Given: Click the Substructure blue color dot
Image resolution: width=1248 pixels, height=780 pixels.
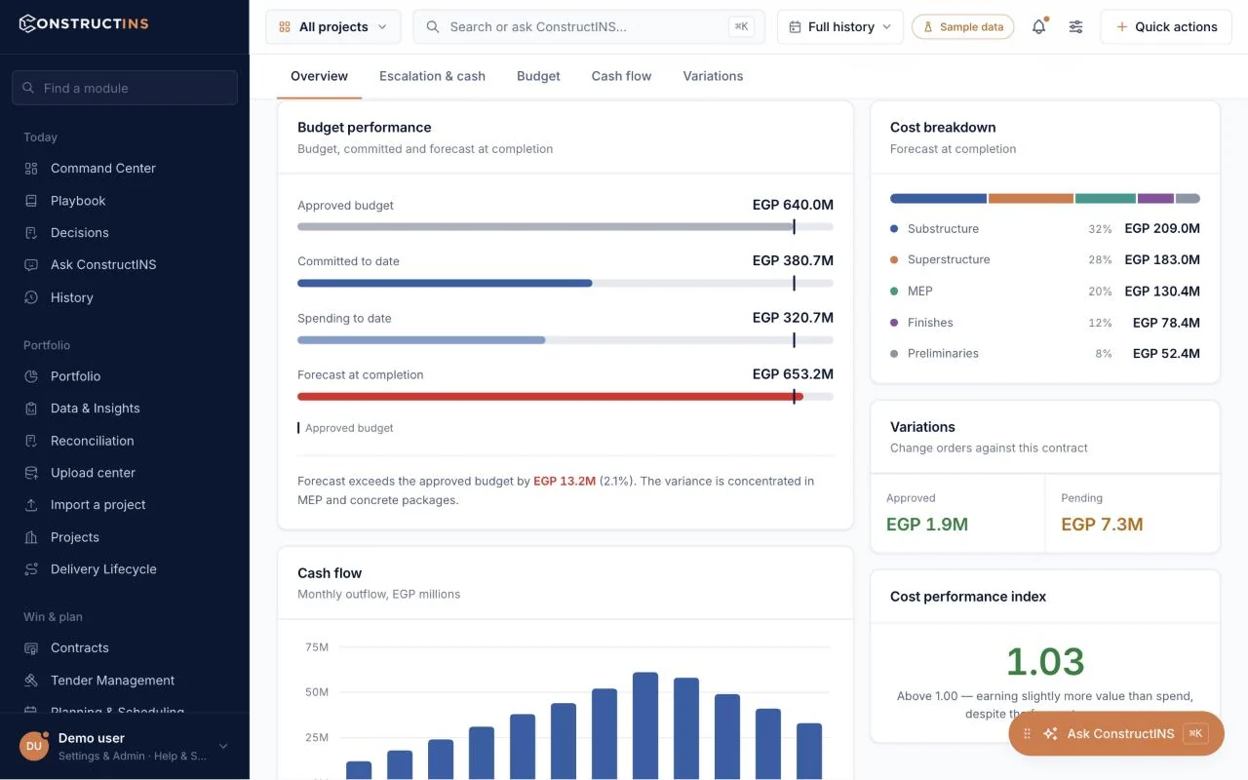Looking at the screenshot, I should pyautogui.click(x=894, y=229).
